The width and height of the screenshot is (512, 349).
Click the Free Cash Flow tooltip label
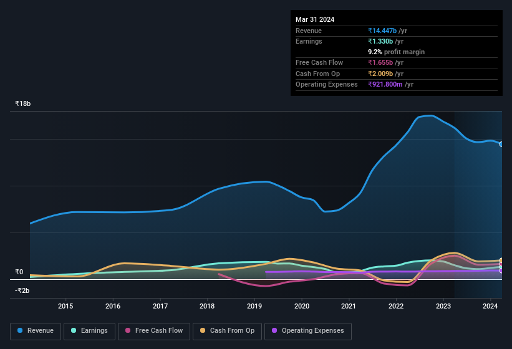319,62
